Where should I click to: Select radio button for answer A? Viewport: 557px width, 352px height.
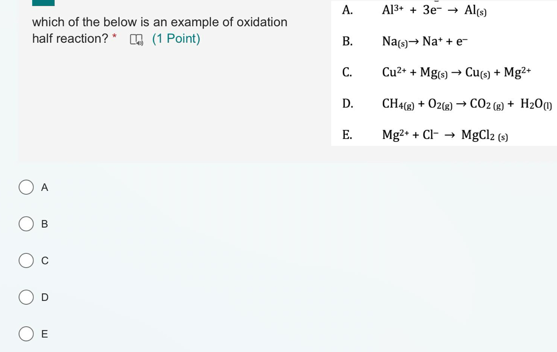click(26, 187)
